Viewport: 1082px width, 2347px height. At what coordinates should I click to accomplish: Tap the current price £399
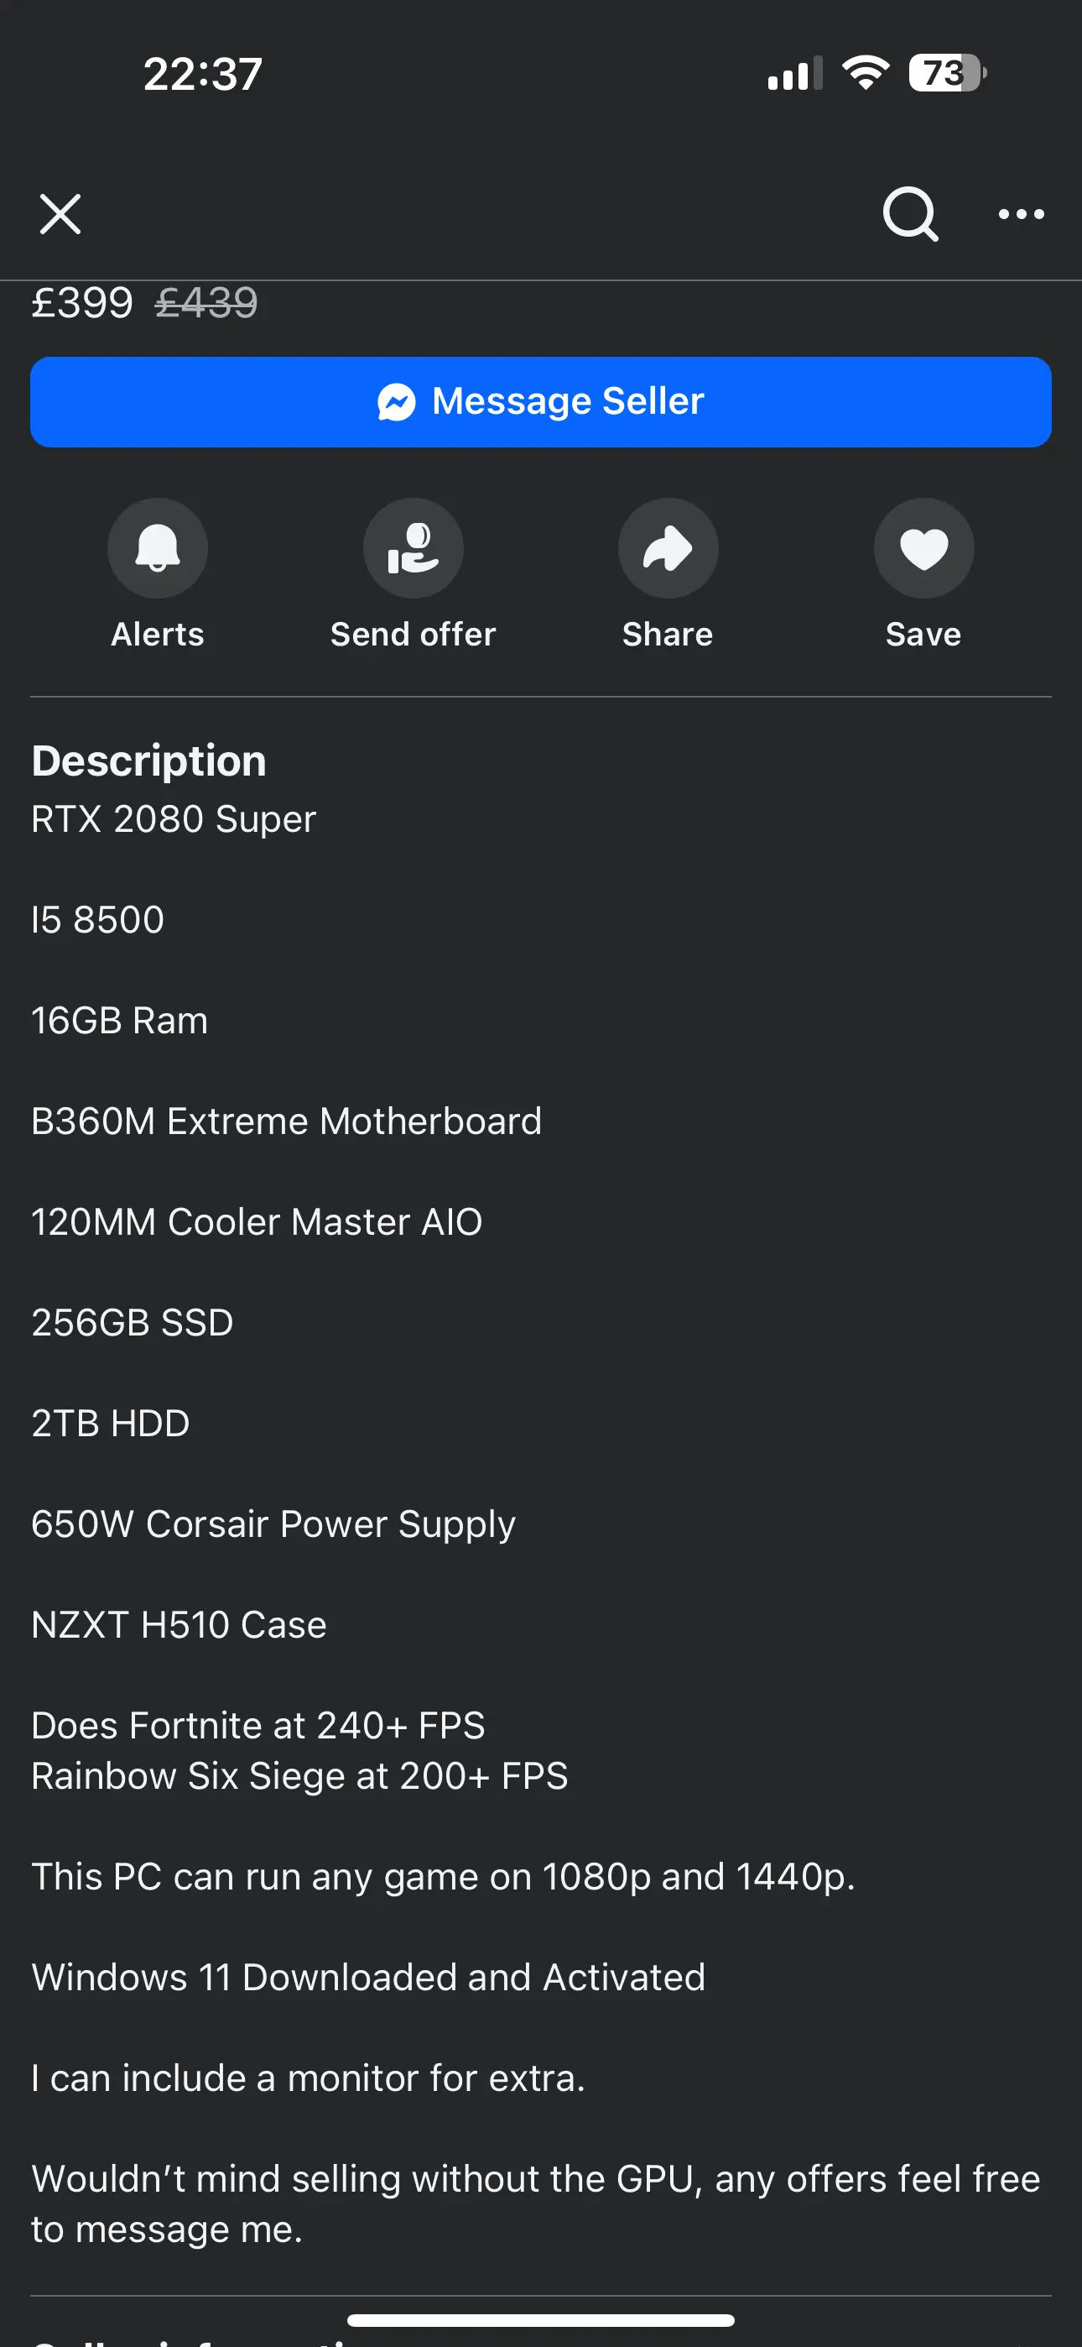[82, 302]
